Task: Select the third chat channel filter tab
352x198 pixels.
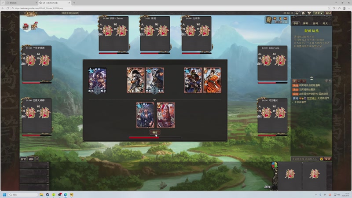Action: click(x=304, y=81)
